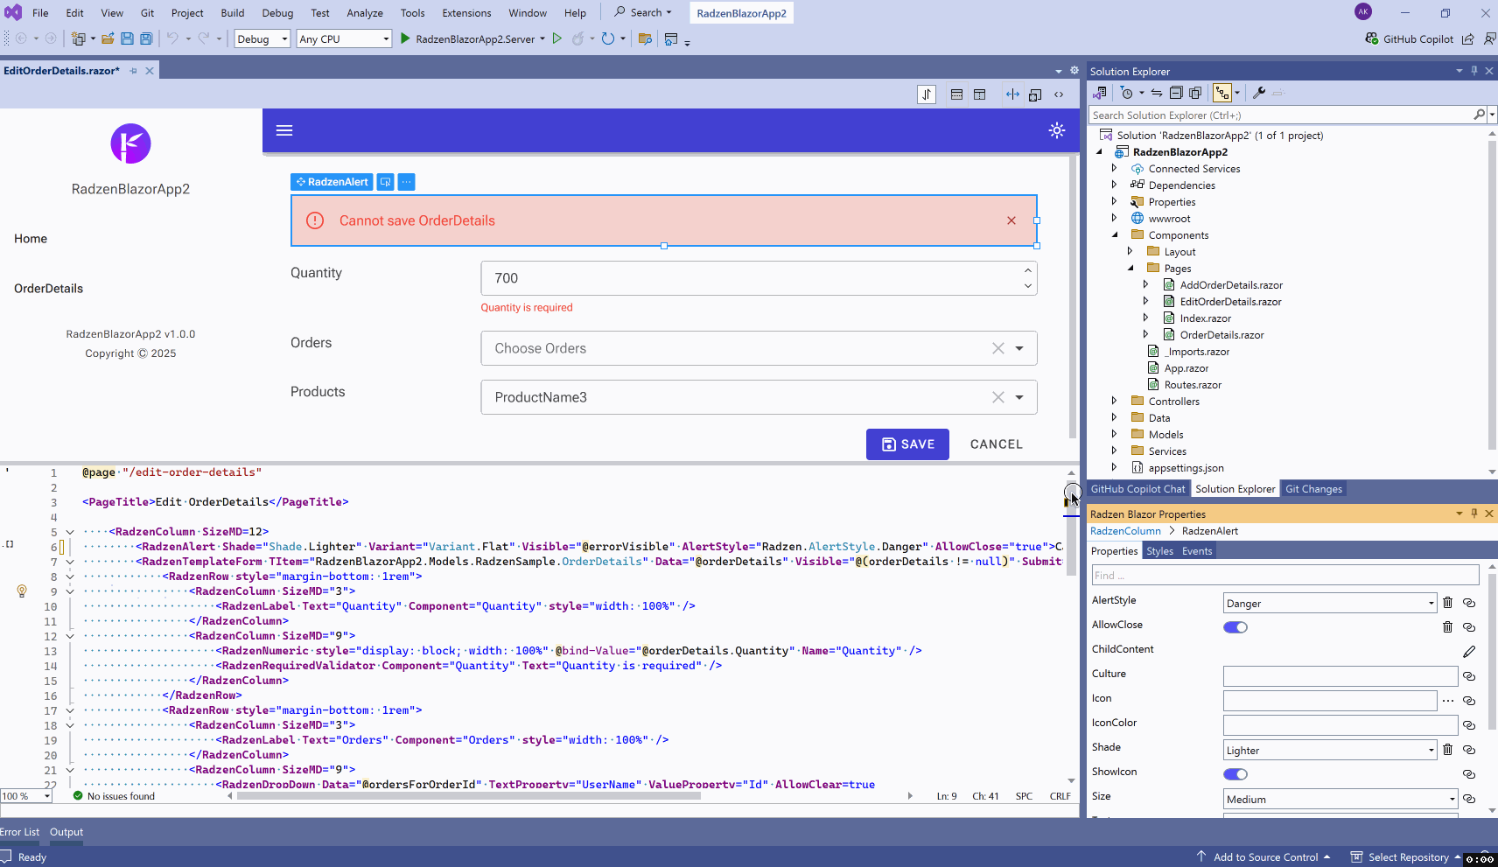Dismiss the alert with its red X
The image size is (1498, 867).
1011,220
